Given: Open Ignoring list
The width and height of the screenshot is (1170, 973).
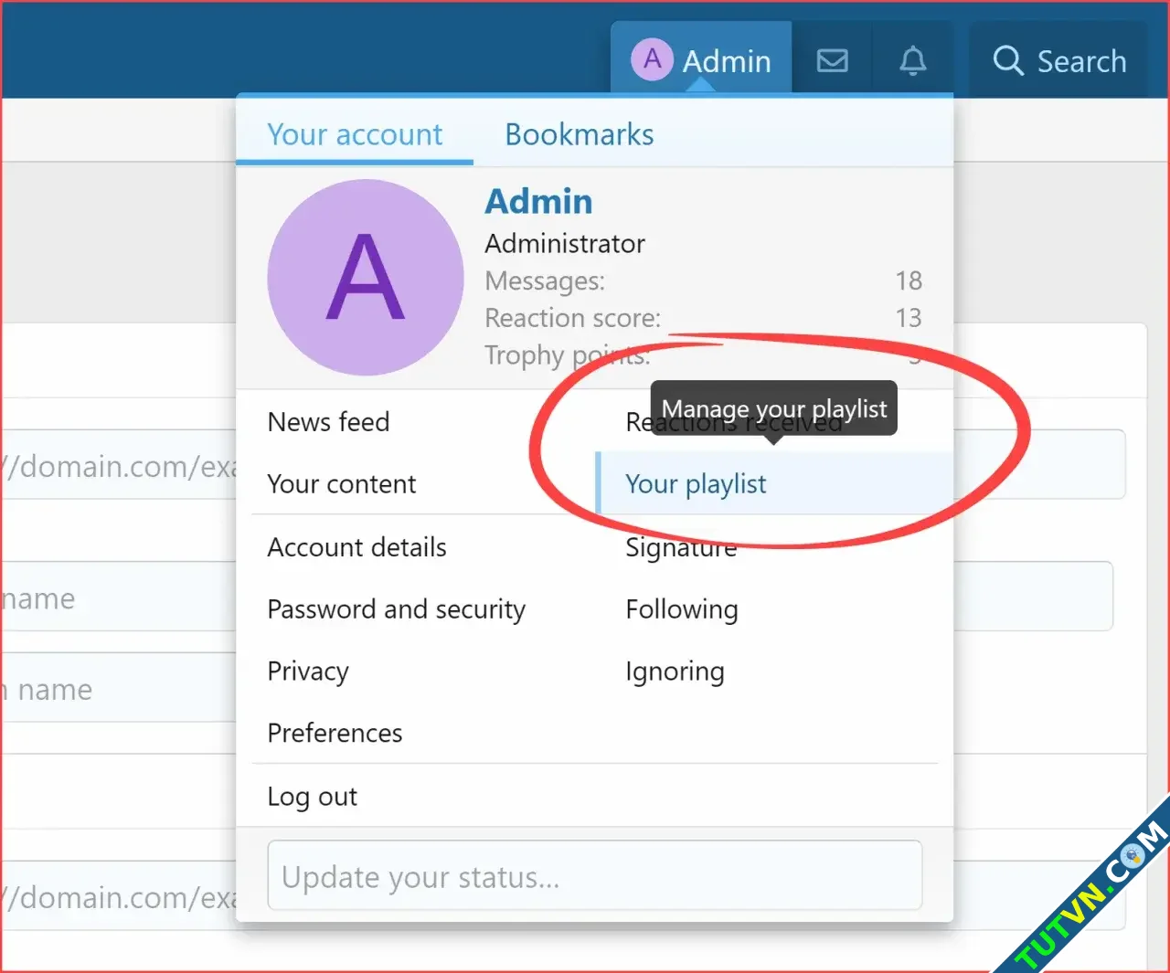Looking at the screenshot, I should pyautogui.click(x=675, y=672).
